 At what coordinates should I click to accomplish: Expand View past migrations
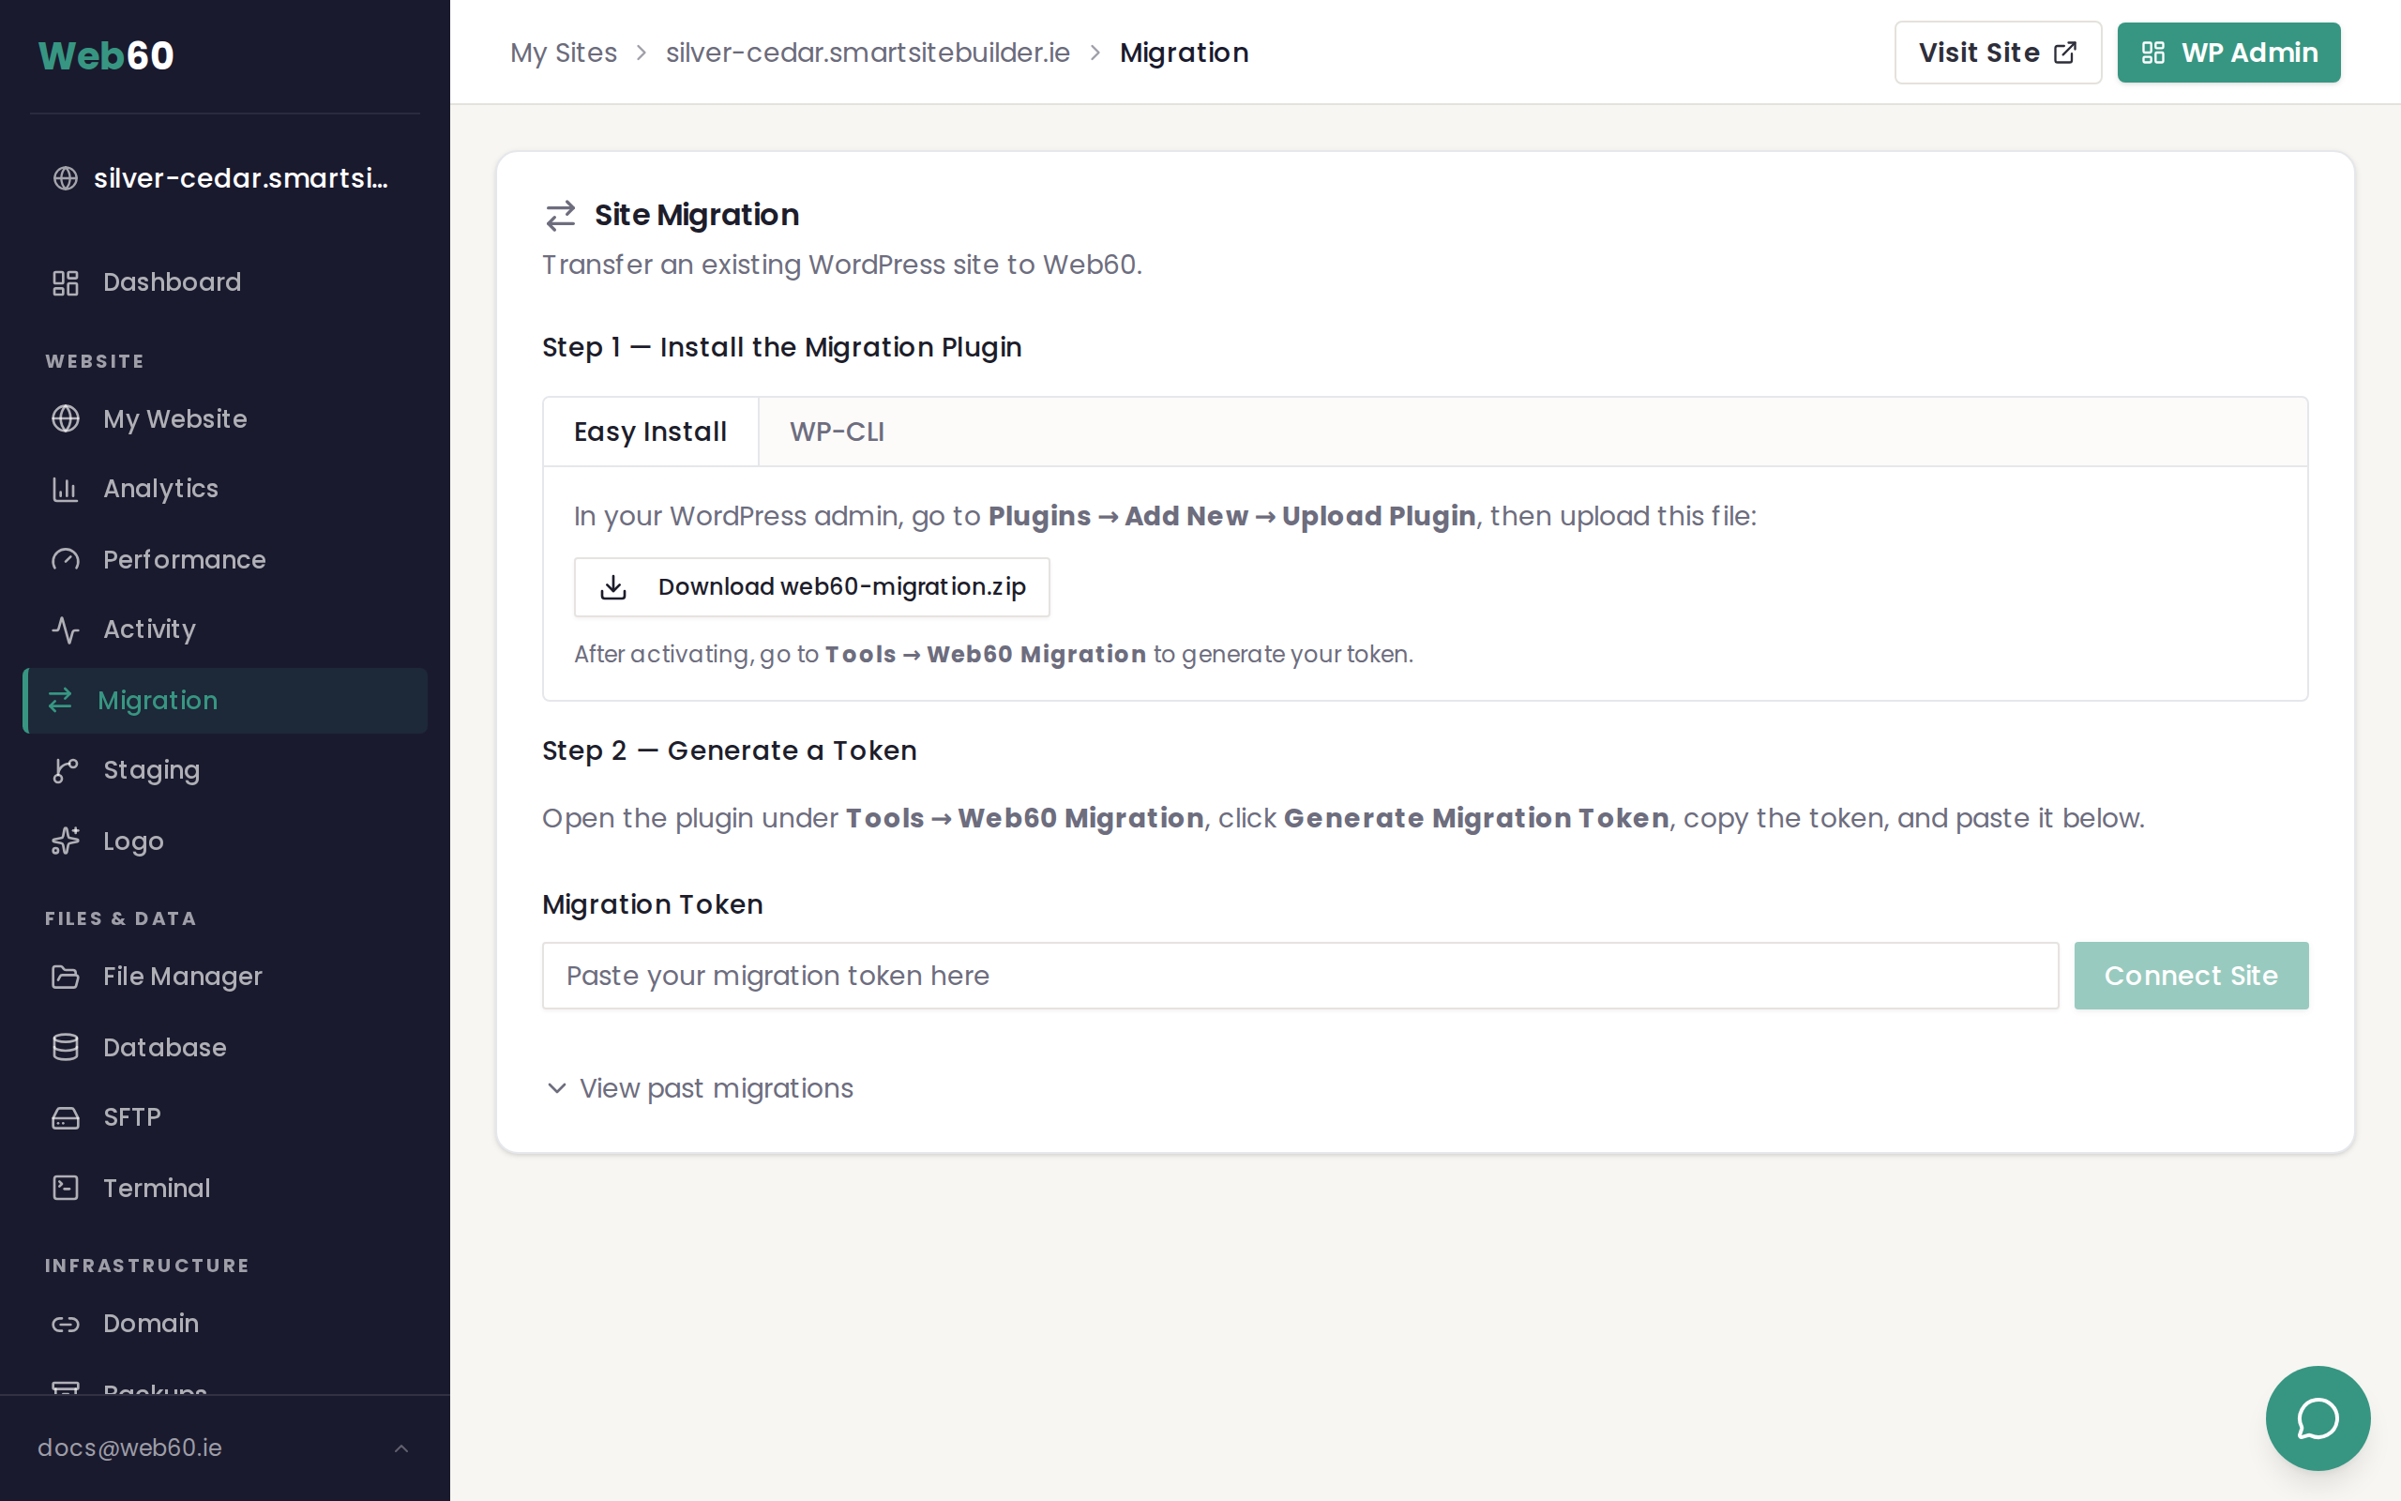click(698, 1088)
